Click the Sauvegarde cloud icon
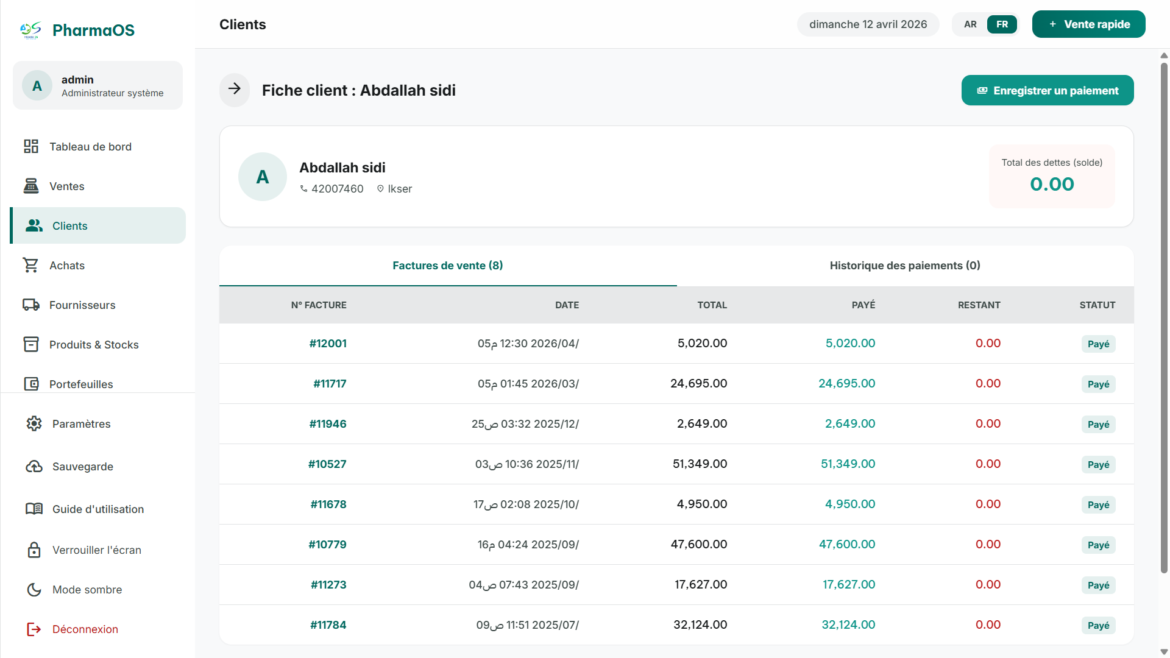The height and width of the screenshot is (658, 1170). (34, 466)
